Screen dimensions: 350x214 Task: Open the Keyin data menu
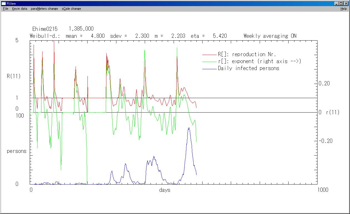click(x=19, y=9)
